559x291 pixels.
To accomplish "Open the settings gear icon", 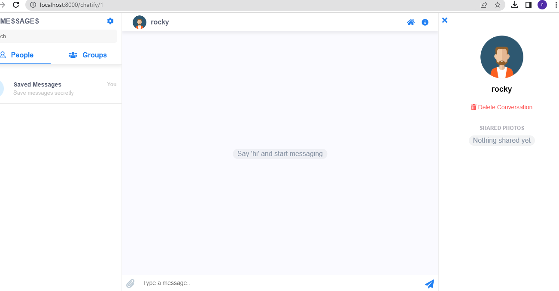I will 110,21.
